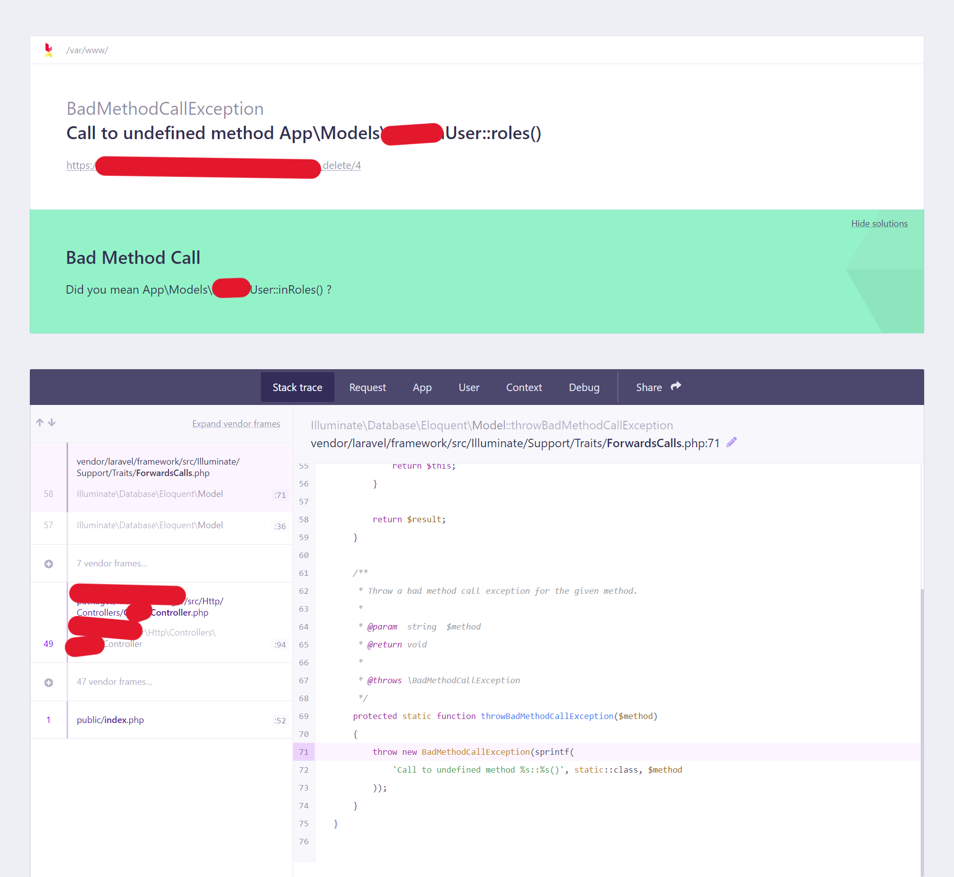Hide solutions panel
Viewport: 954px width, 877px height.
tap(879, 224)
